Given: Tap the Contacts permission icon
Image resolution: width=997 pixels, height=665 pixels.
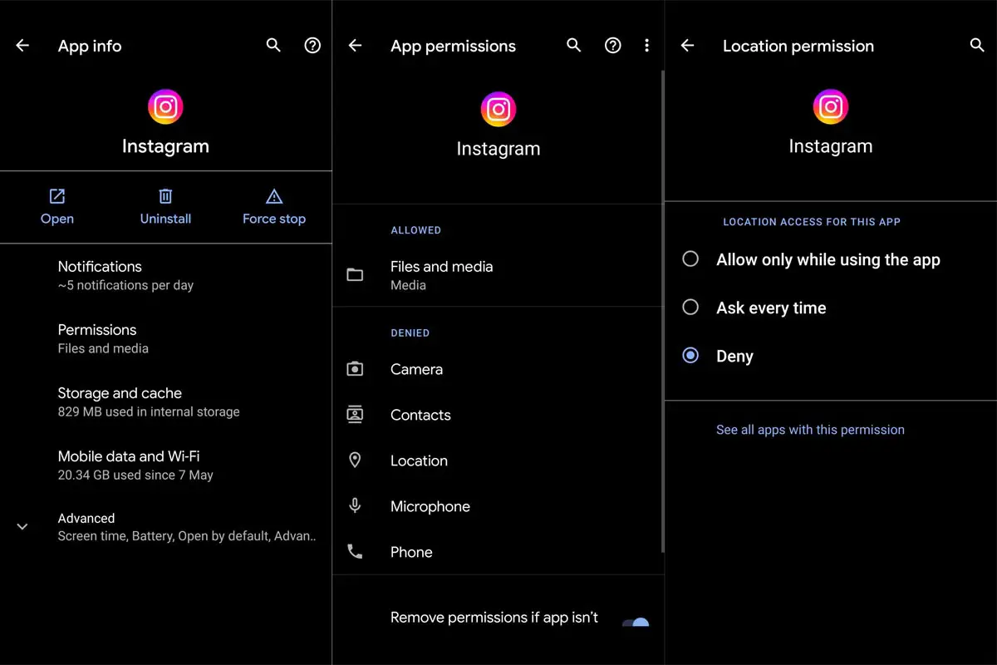Looking at the screenshot, I should [355, 414].
